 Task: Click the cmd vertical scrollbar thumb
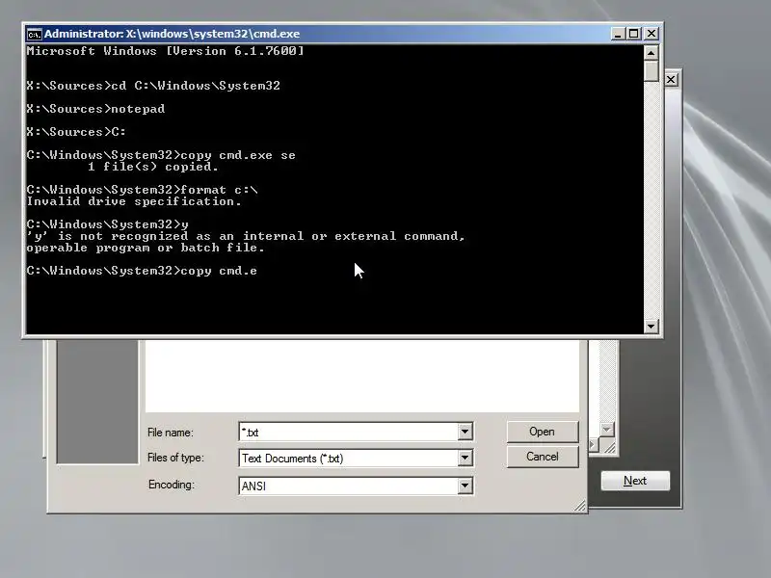(x=651, y=70)
